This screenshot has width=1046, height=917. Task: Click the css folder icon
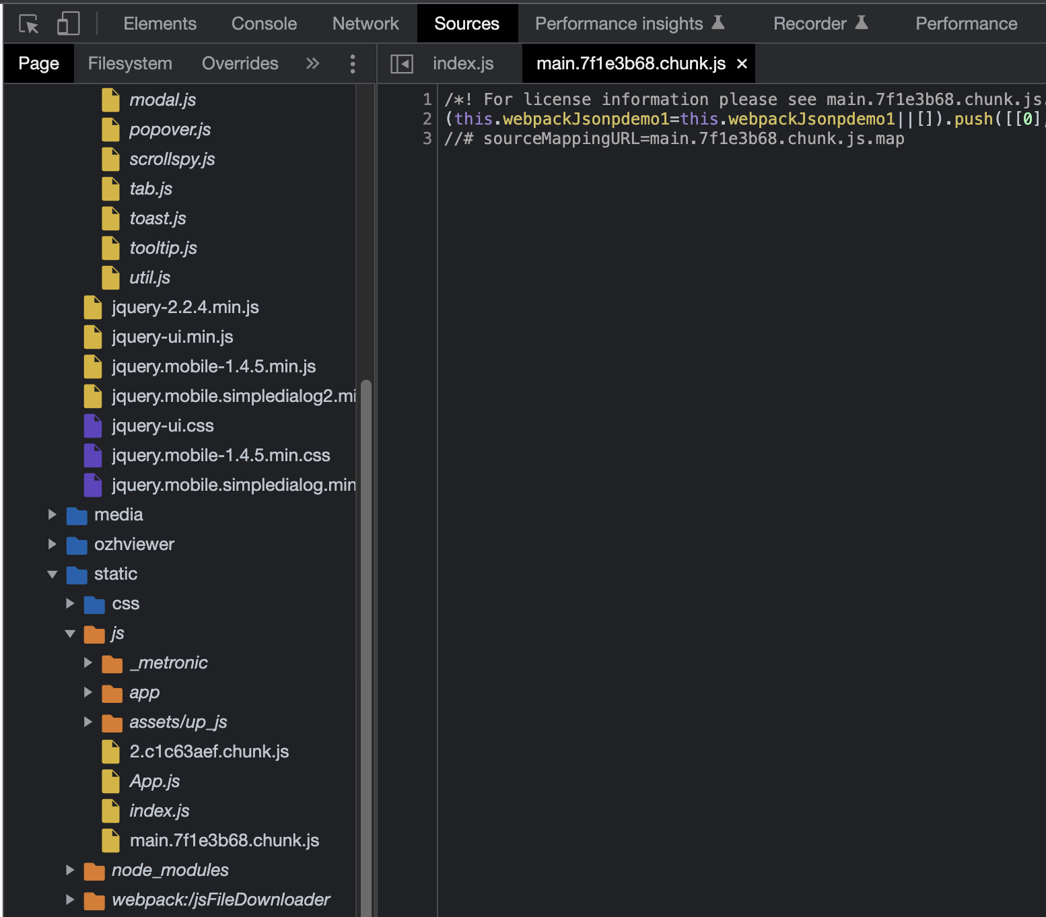(94, 604)
